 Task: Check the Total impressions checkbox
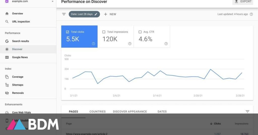point(104,32)
